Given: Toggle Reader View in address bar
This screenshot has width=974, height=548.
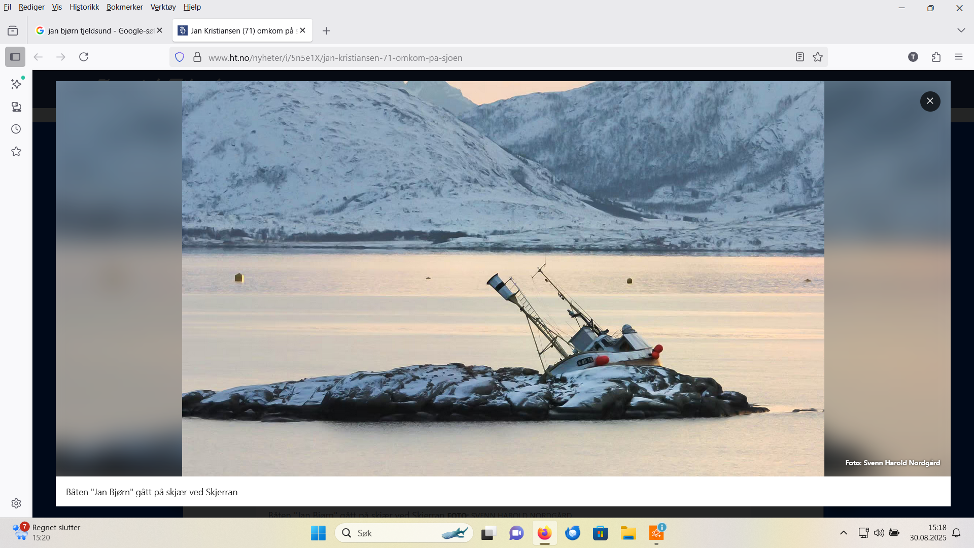Looking at the screenshot, I should (800, 57).
